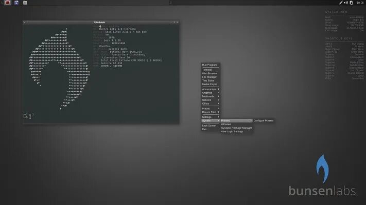Click the terminal launcher in the top panel

coord(8,3)
